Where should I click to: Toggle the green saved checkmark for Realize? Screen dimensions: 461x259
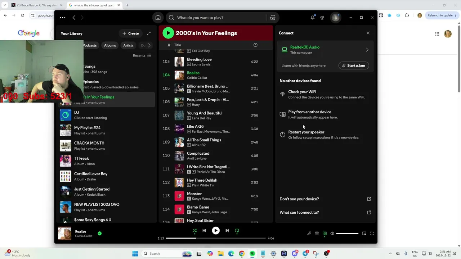point(99,233)
